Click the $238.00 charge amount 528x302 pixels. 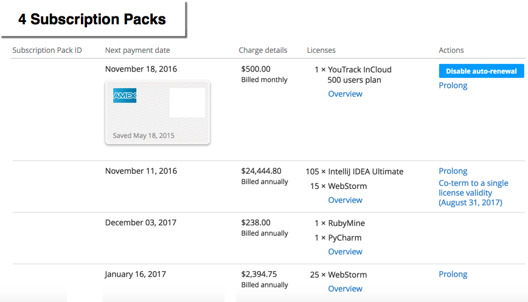click(255, 222)
